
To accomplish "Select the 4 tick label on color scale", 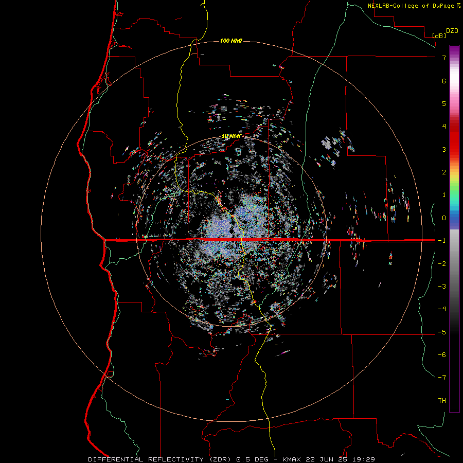I will tap(444, 127).
